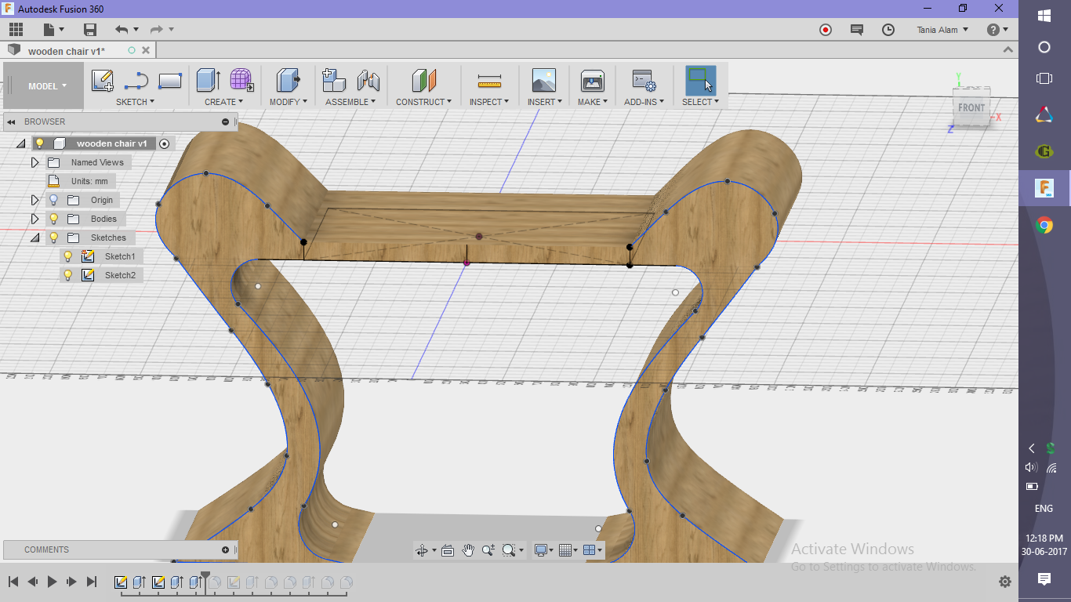
Task: Click the Zoom magnifier with plus icon
Action: click(x=488, y=550)
